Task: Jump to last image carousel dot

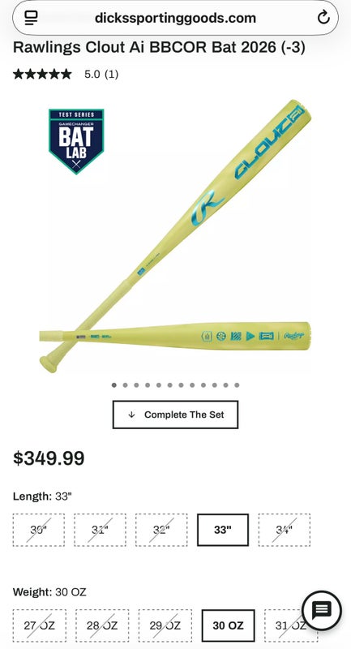Action: coord(237,385)
